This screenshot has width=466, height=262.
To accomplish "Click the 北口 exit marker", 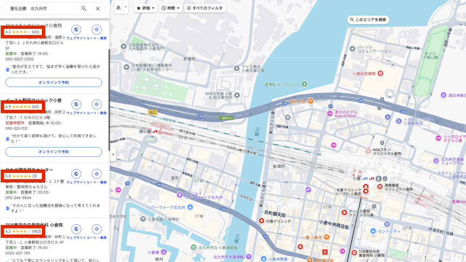I will (x=152, y=113).
